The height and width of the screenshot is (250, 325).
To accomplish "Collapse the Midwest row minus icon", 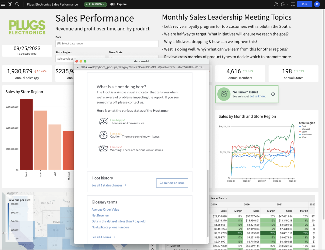I will click(x=168, y=246).
